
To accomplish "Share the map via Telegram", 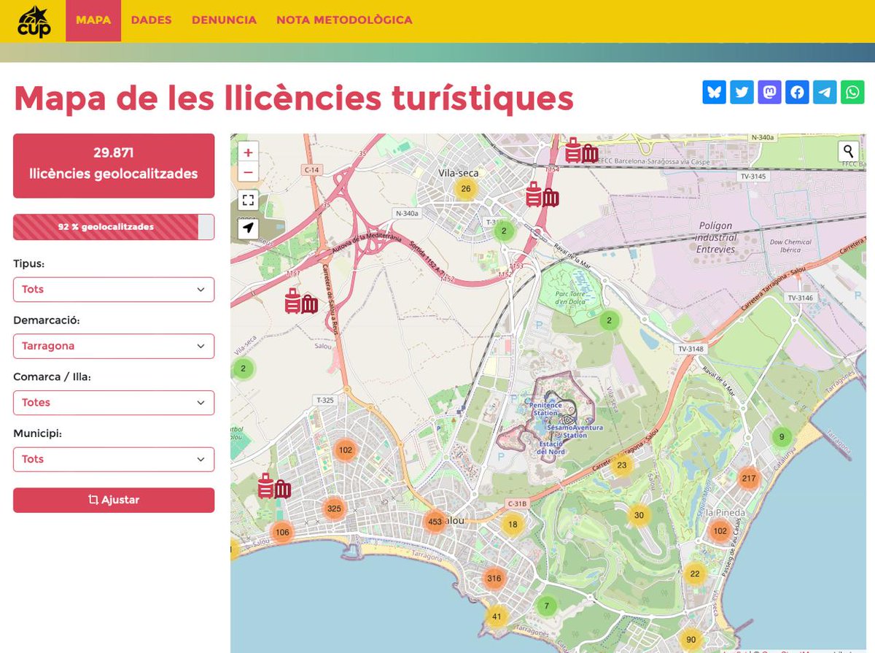I will (x=825, y=92).
